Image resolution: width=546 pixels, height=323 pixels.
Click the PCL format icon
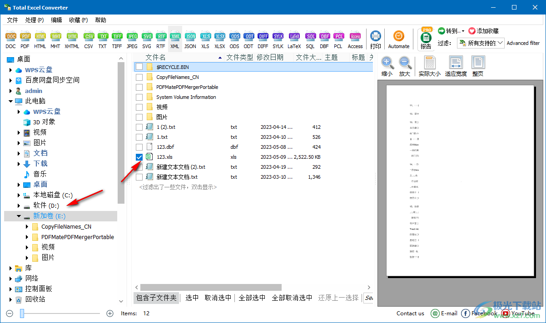tap(338, 40)
